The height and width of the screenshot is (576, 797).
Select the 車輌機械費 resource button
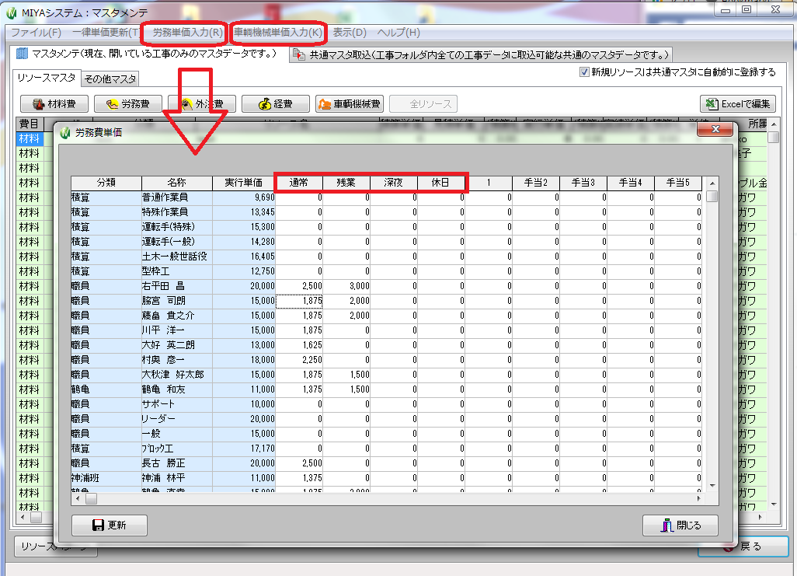click(x=350, y=104)
